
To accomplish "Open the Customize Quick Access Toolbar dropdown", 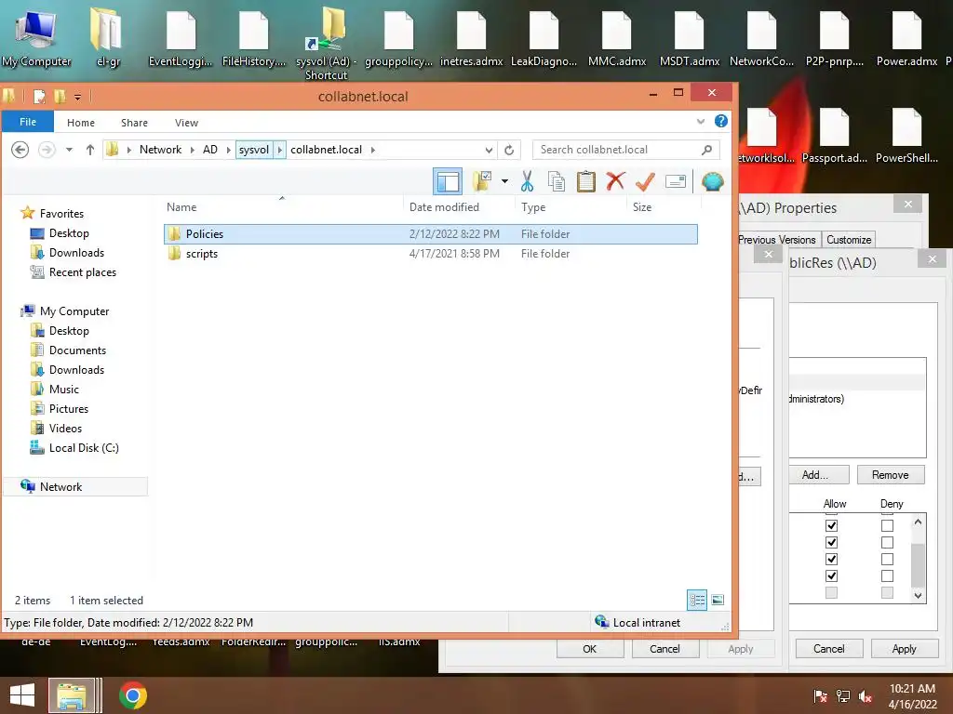I will coord(78,96).
